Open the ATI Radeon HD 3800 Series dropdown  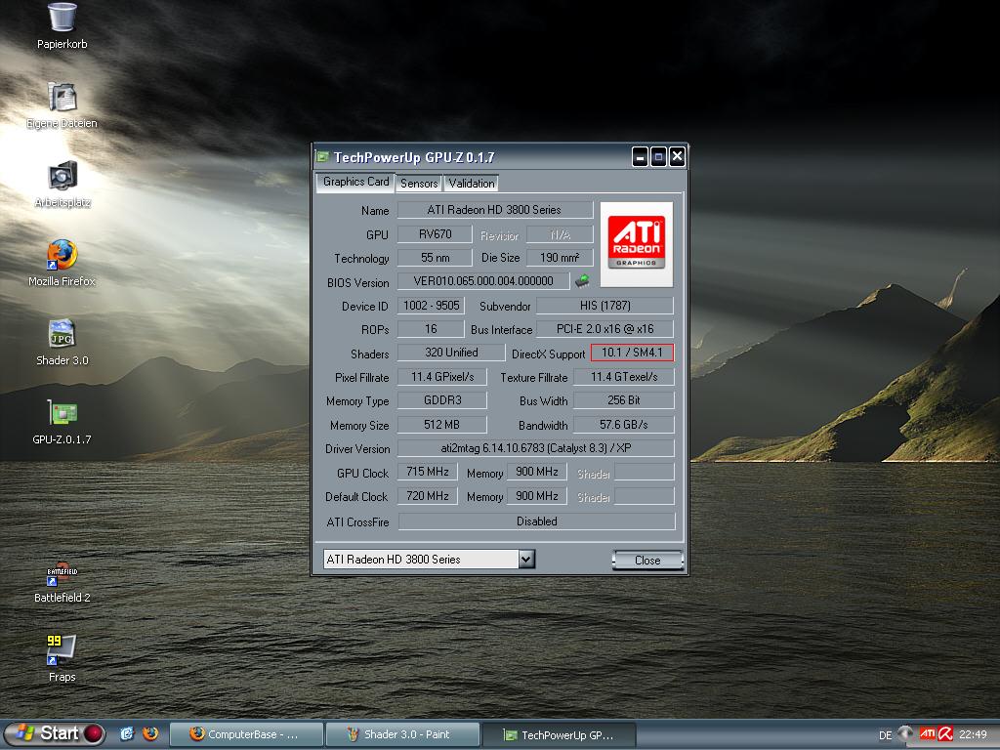(x=525, y=560)
